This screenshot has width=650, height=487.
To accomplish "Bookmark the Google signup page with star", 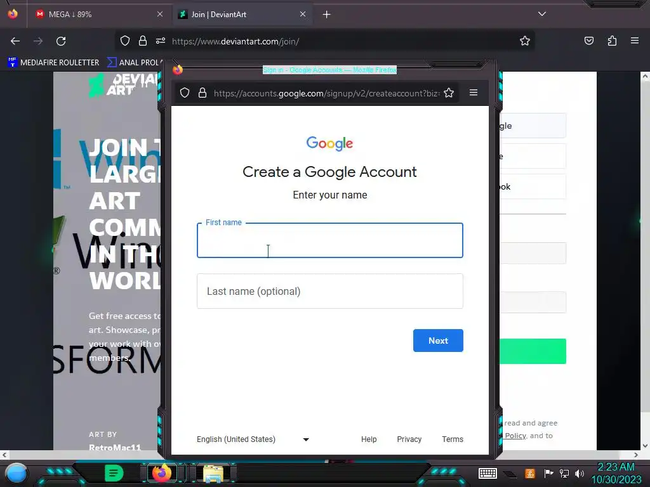I will 449,93.
